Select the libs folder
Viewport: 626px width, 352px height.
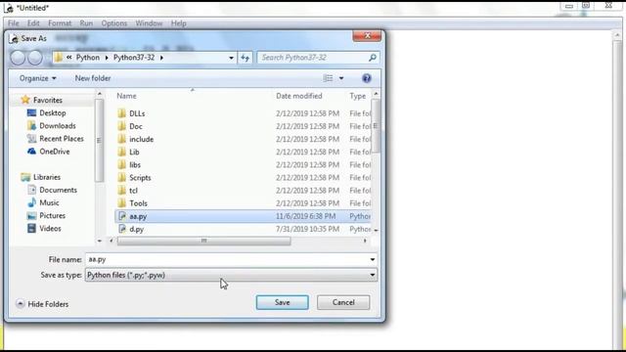[135, 165]
